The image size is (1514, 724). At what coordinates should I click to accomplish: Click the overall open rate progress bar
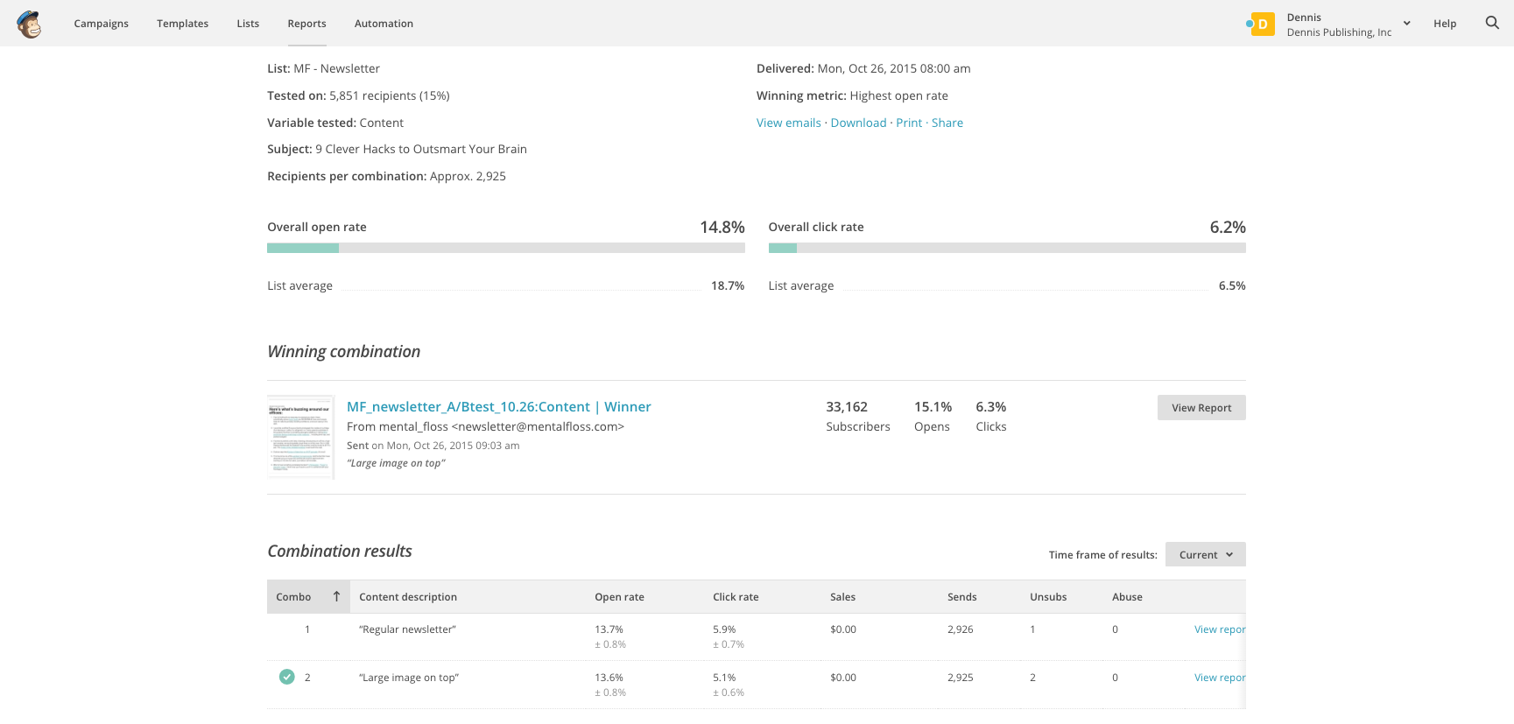click(x=505, y=248)
